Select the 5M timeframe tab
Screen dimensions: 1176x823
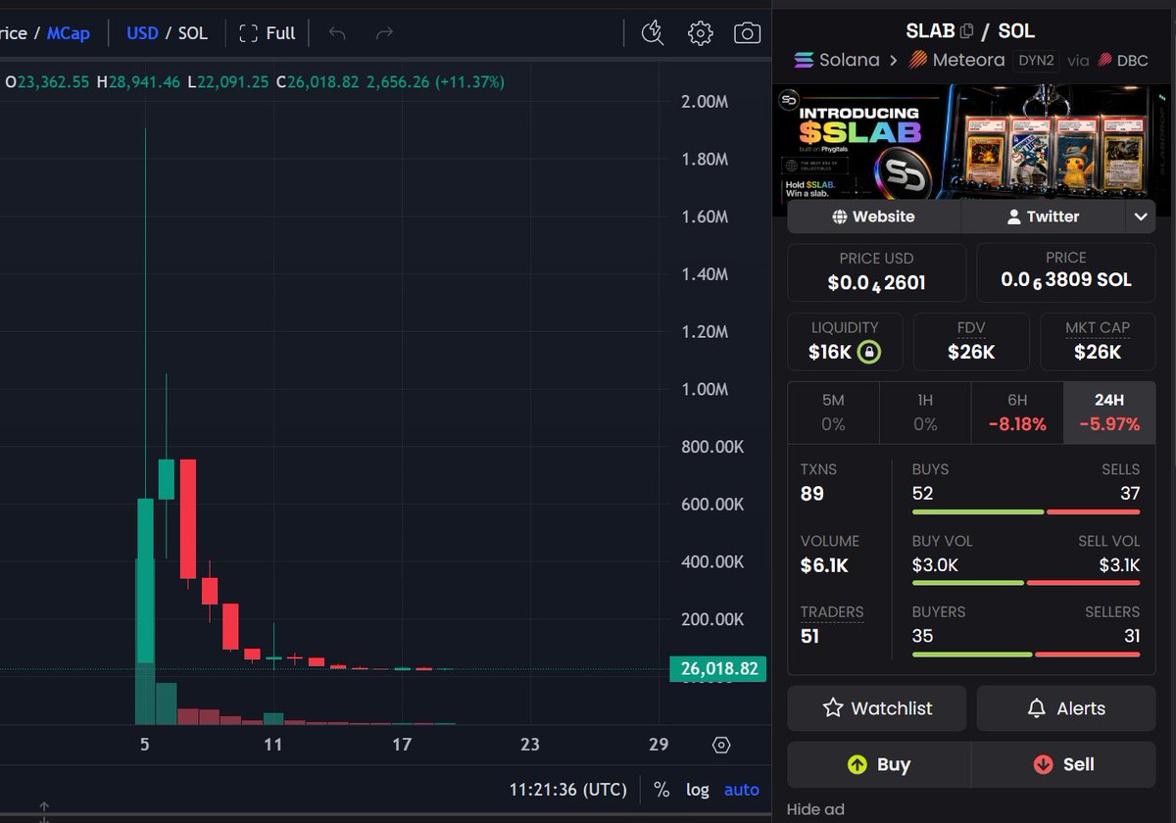(833, 412)
